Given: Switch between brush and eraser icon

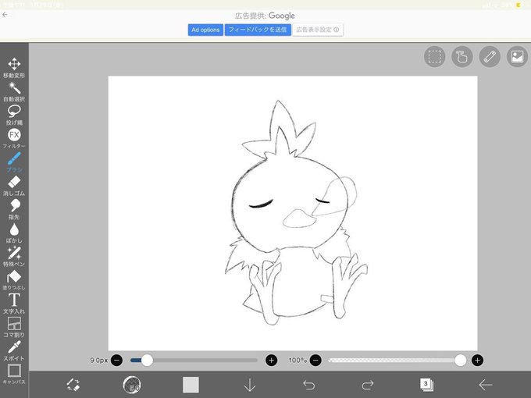Looking at the screenshot, I should [x=73, y=385].
